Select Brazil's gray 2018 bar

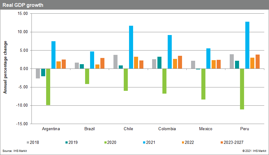click(77, 65)
